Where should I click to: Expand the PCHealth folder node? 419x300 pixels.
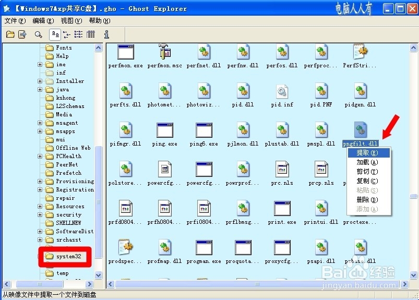(40, 156)
